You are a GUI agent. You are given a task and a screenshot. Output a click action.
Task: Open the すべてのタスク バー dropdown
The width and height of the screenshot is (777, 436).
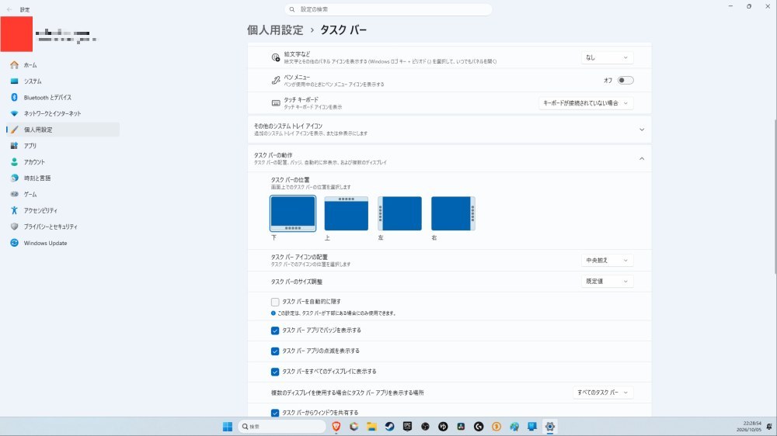pos(603,393)
